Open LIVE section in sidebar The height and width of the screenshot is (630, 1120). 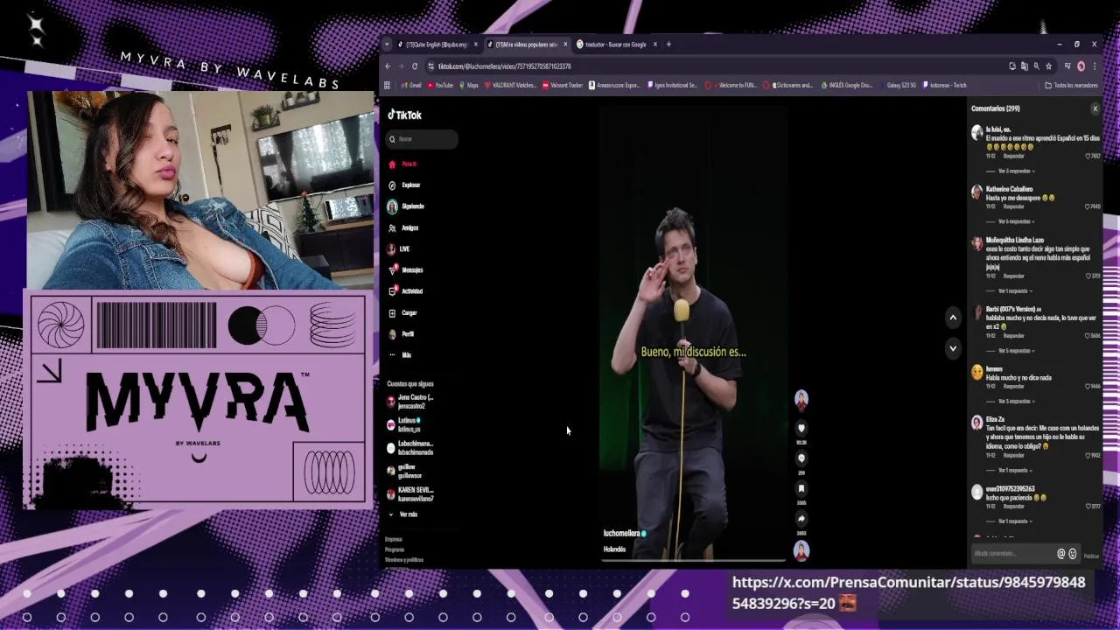click(x=400, y=249)
